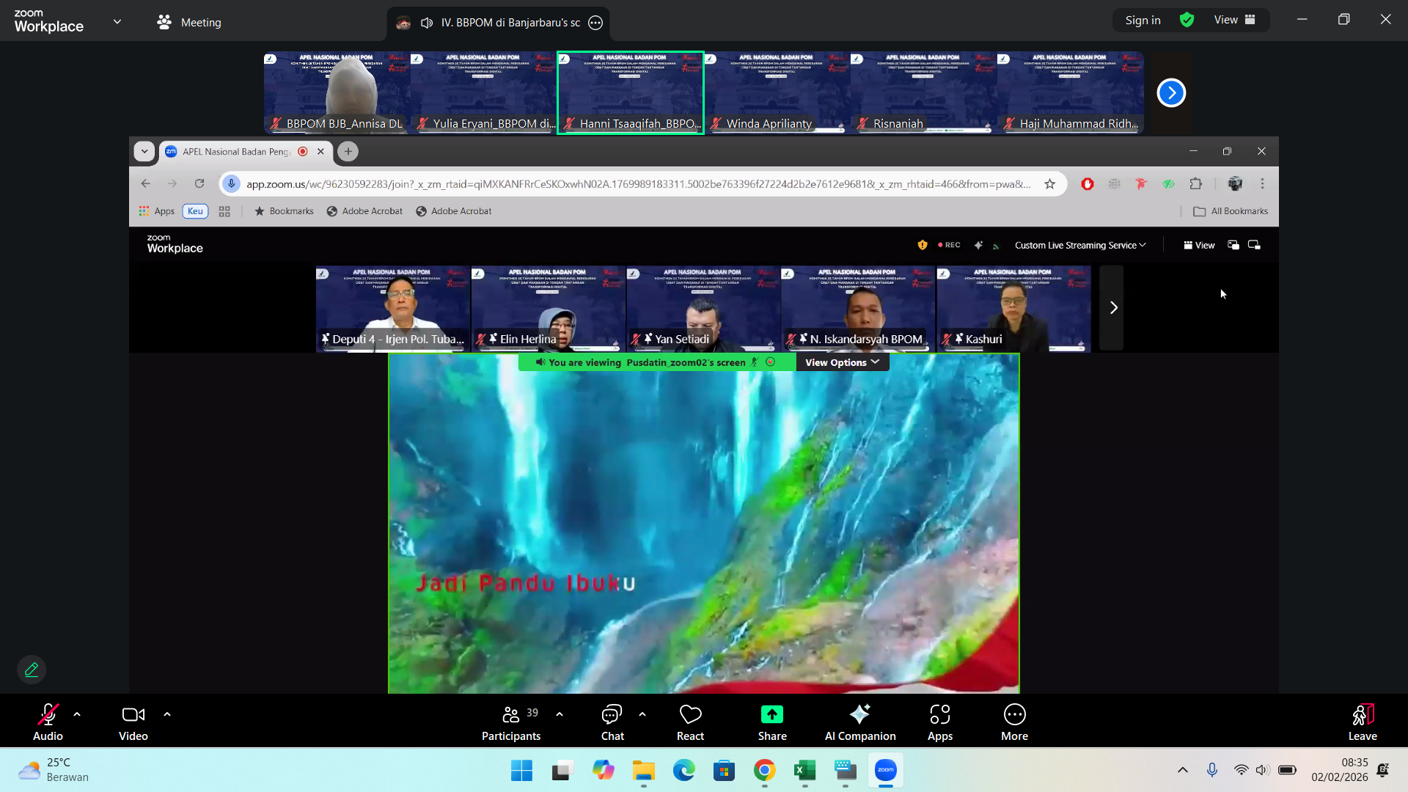Open the View layout menu

(x=1234, y=20)
